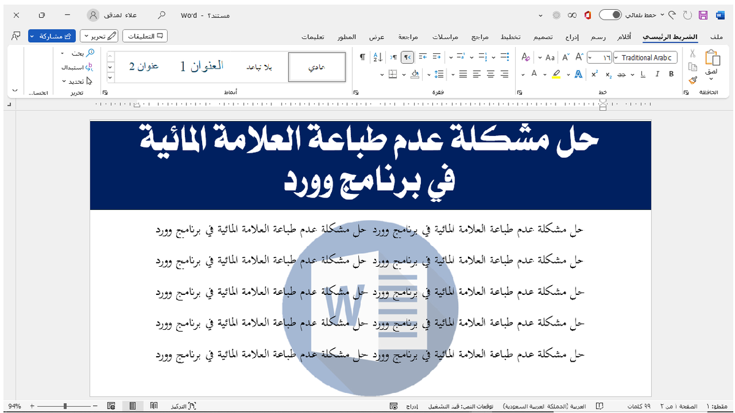Open the File (ملف) tab
Image resolution: width=735 pixels, height=413 pixels.
[716, 37]
